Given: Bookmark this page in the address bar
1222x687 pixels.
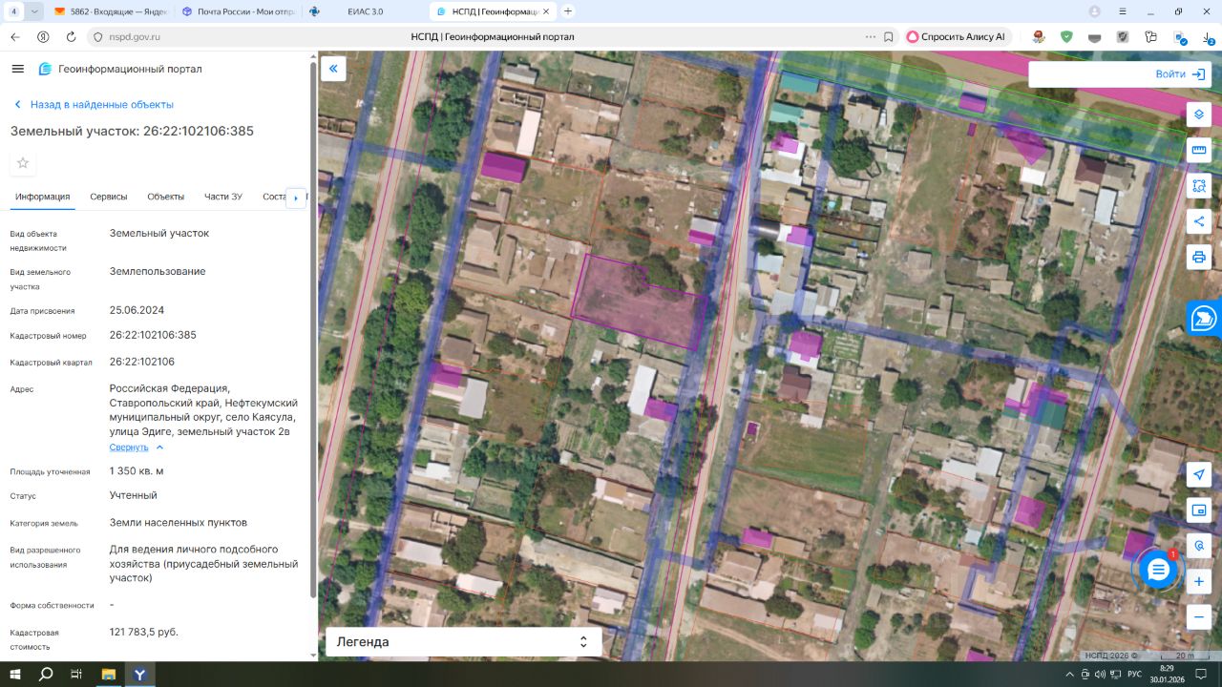Looking at the screenshot, I should click(889, 36).
